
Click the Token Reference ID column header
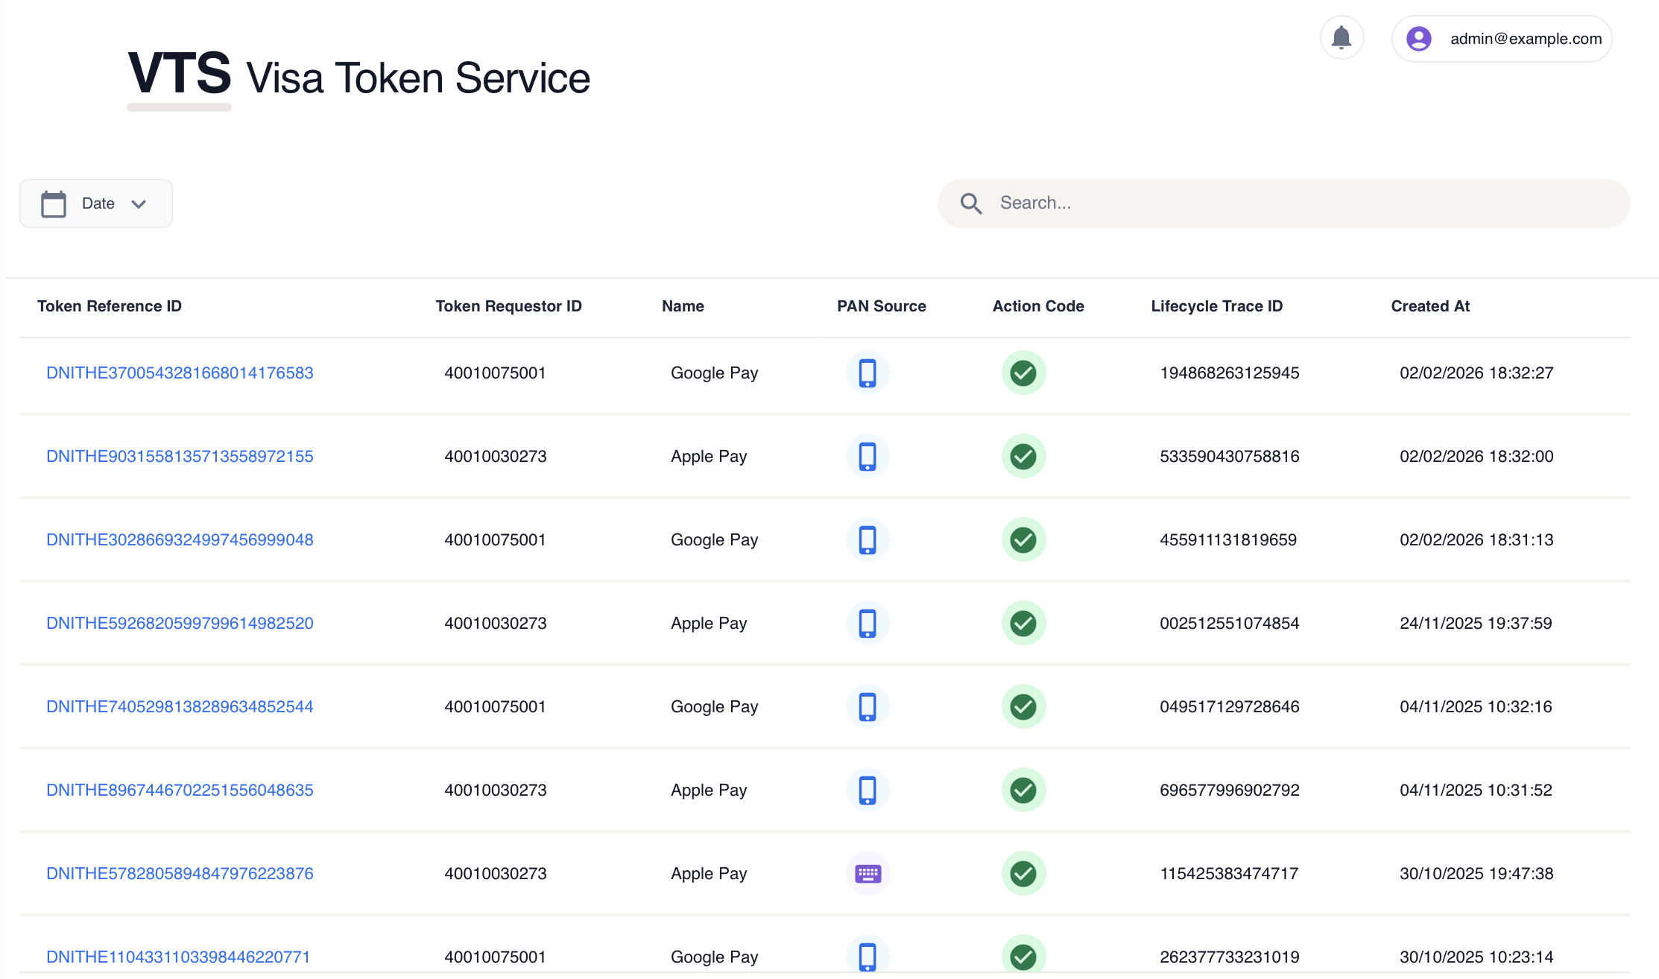(x=110, y=306)
